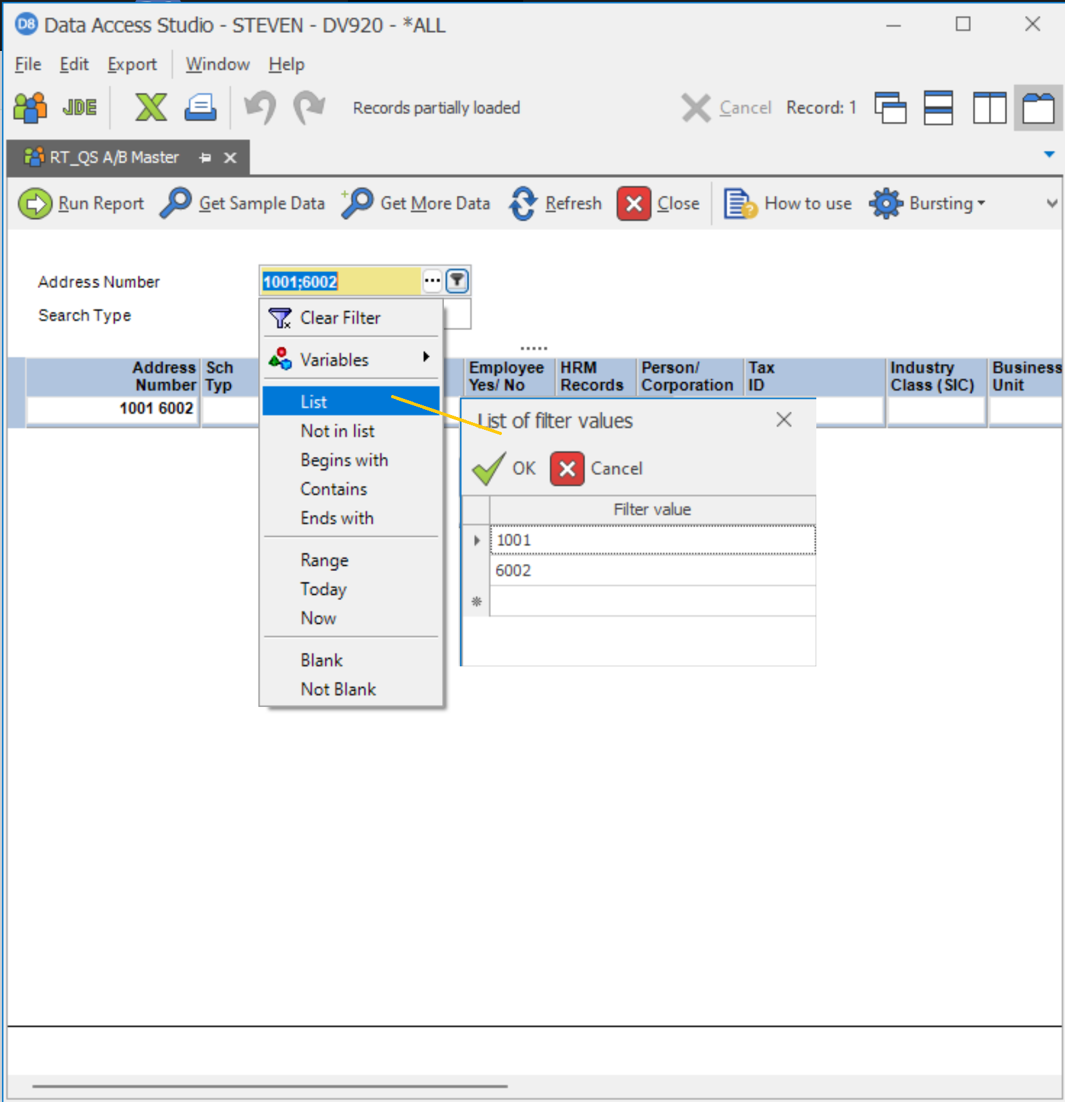Open the tab list dropdown arrow
The height and width of the screenshot is (1102, 1065).
coord(1049,155)
